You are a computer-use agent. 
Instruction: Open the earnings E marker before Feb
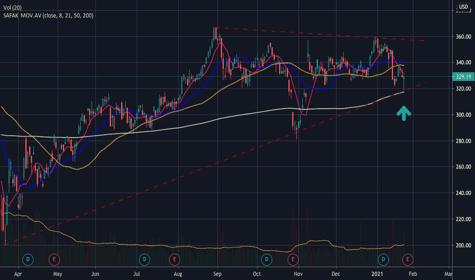click(x=407, y=260)
